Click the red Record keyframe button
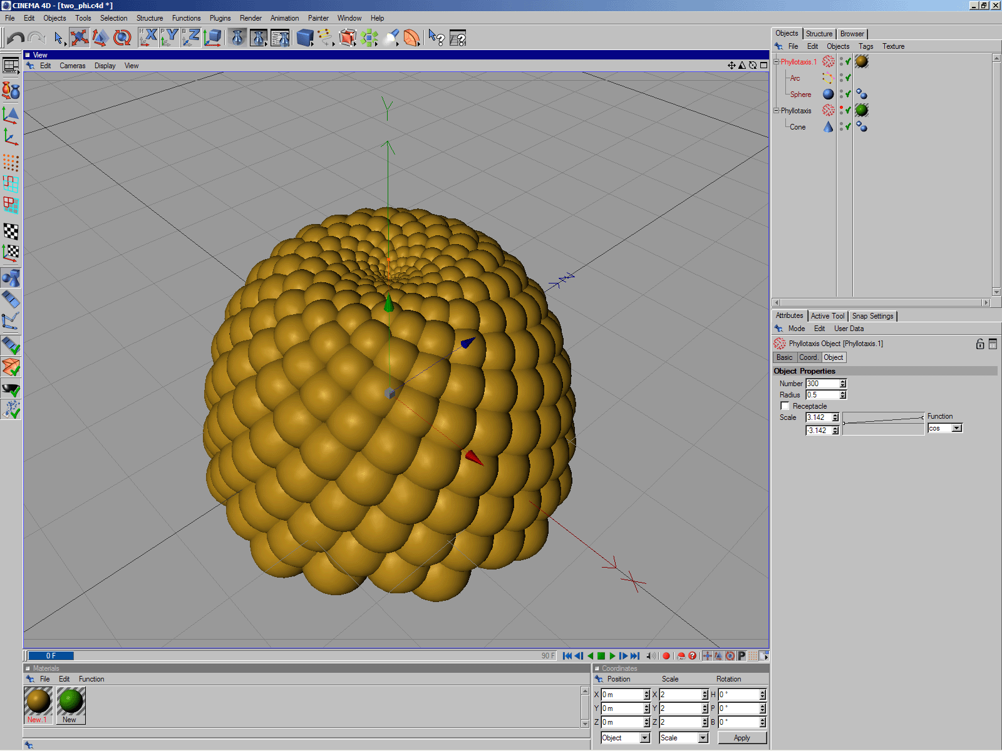Screen dimensions: 1002x751 666,656
